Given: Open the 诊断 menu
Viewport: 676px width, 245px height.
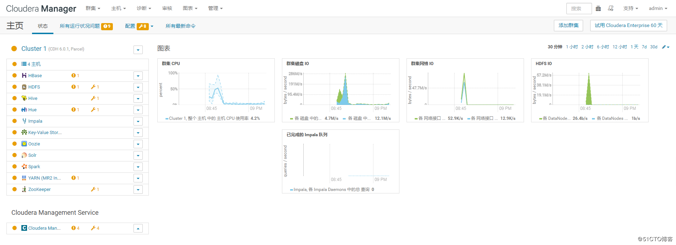Looking at the screenshot, I should click(x=144, y=8).
